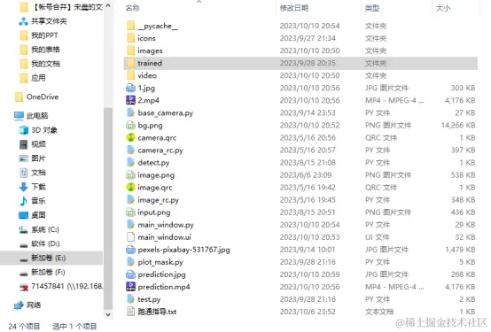Select the icons folder icon
The width and height of the screenshot is (491, 332).
(130, 38)
